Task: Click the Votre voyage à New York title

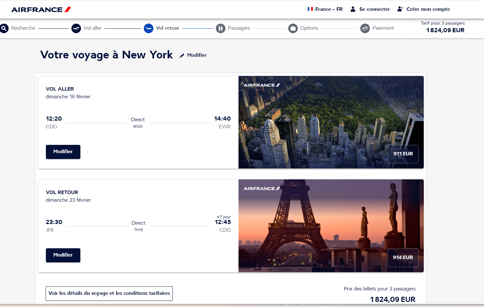Action: 106,55
